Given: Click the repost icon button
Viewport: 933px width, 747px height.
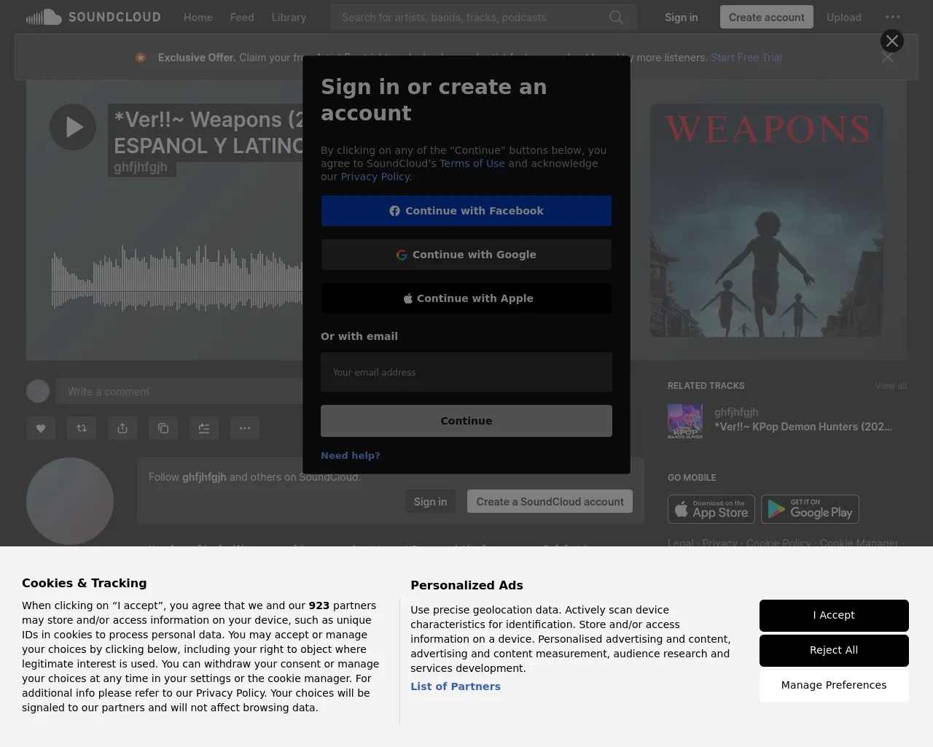Looking at the screenshot, I should tap(82, 428).
